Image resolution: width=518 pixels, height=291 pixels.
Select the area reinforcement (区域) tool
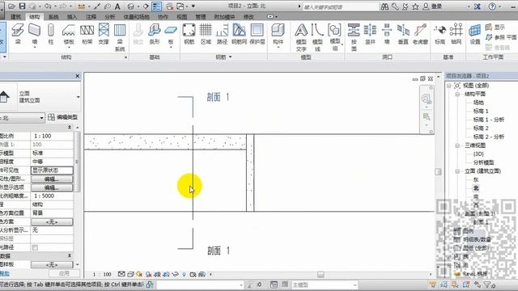pos(206,34)
